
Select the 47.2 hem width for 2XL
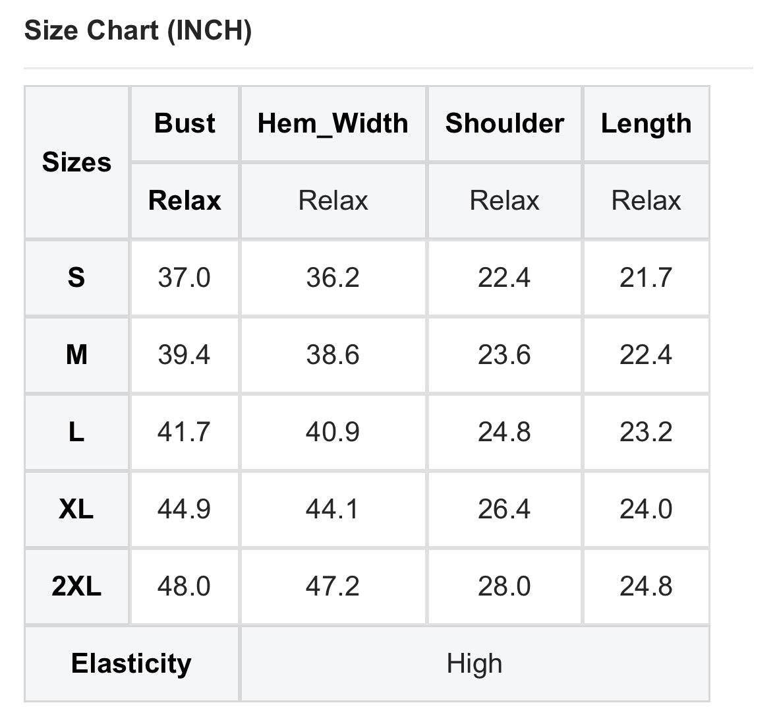pyautogui.click(x=333, y=586)
